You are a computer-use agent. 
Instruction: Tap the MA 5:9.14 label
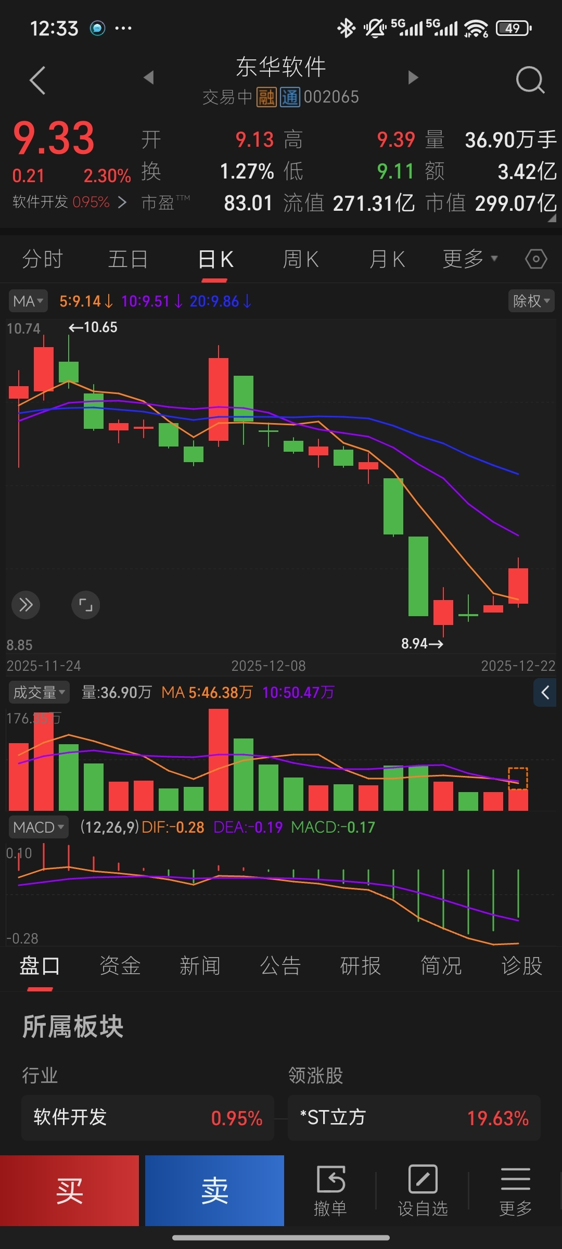[x=86, y=301]
